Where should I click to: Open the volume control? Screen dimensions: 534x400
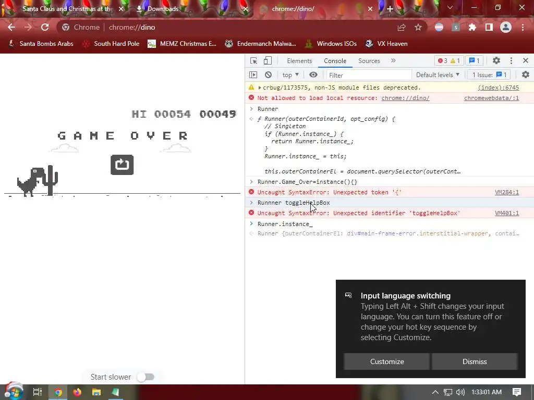click(x=460, y=392)
